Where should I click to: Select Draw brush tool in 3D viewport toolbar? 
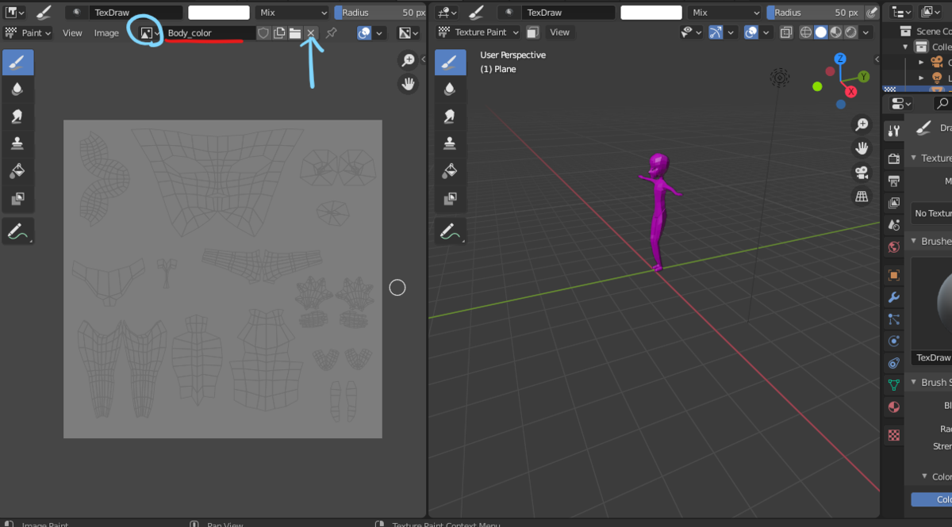pyautogui.click(x=450, y=63)
